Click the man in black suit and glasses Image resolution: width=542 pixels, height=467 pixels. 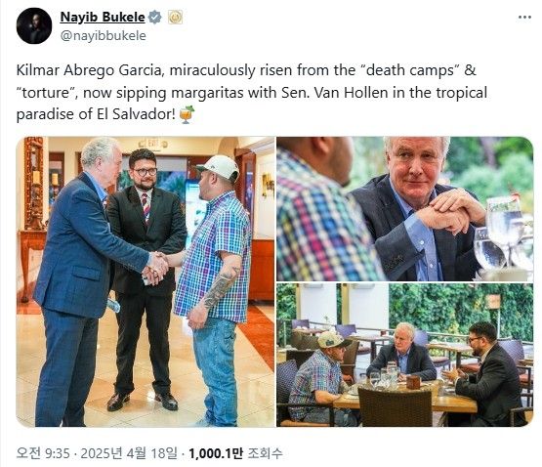point(146,276)
